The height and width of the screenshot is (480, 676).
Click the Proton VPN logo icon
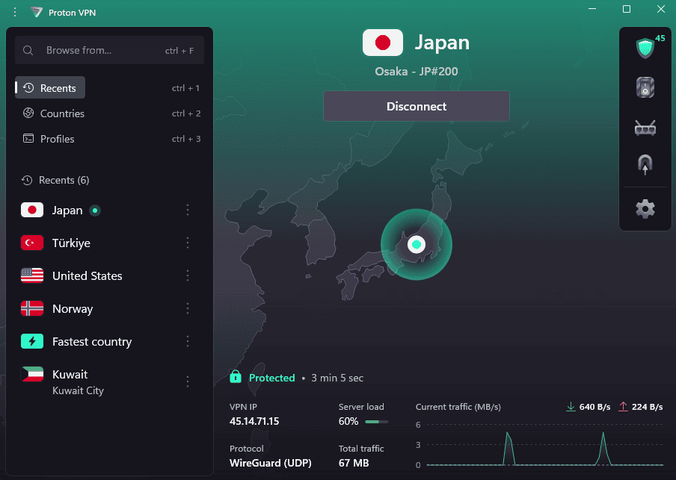(x=37, y=12)
